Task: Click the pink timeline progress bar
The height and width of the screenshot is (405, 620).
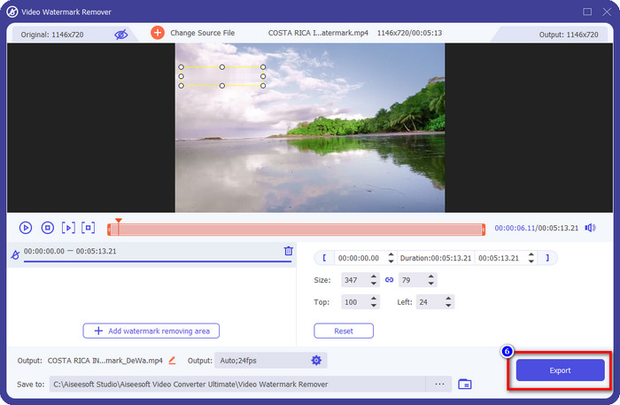Action: pyautogui.click(x=297, y=230)
